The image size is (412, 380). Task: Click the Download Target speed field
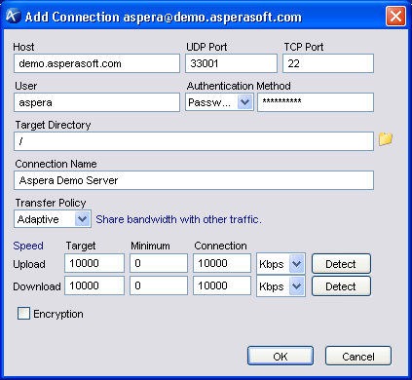click(94, 285)
